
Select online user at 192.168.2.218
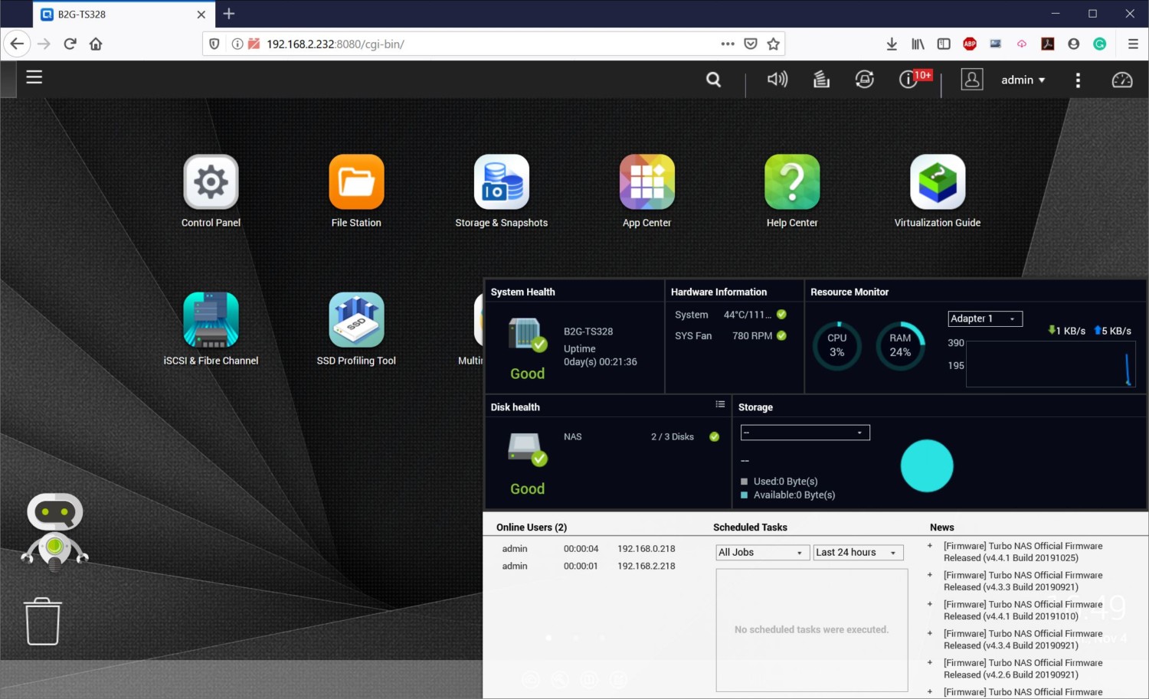(x=588, y=567)
